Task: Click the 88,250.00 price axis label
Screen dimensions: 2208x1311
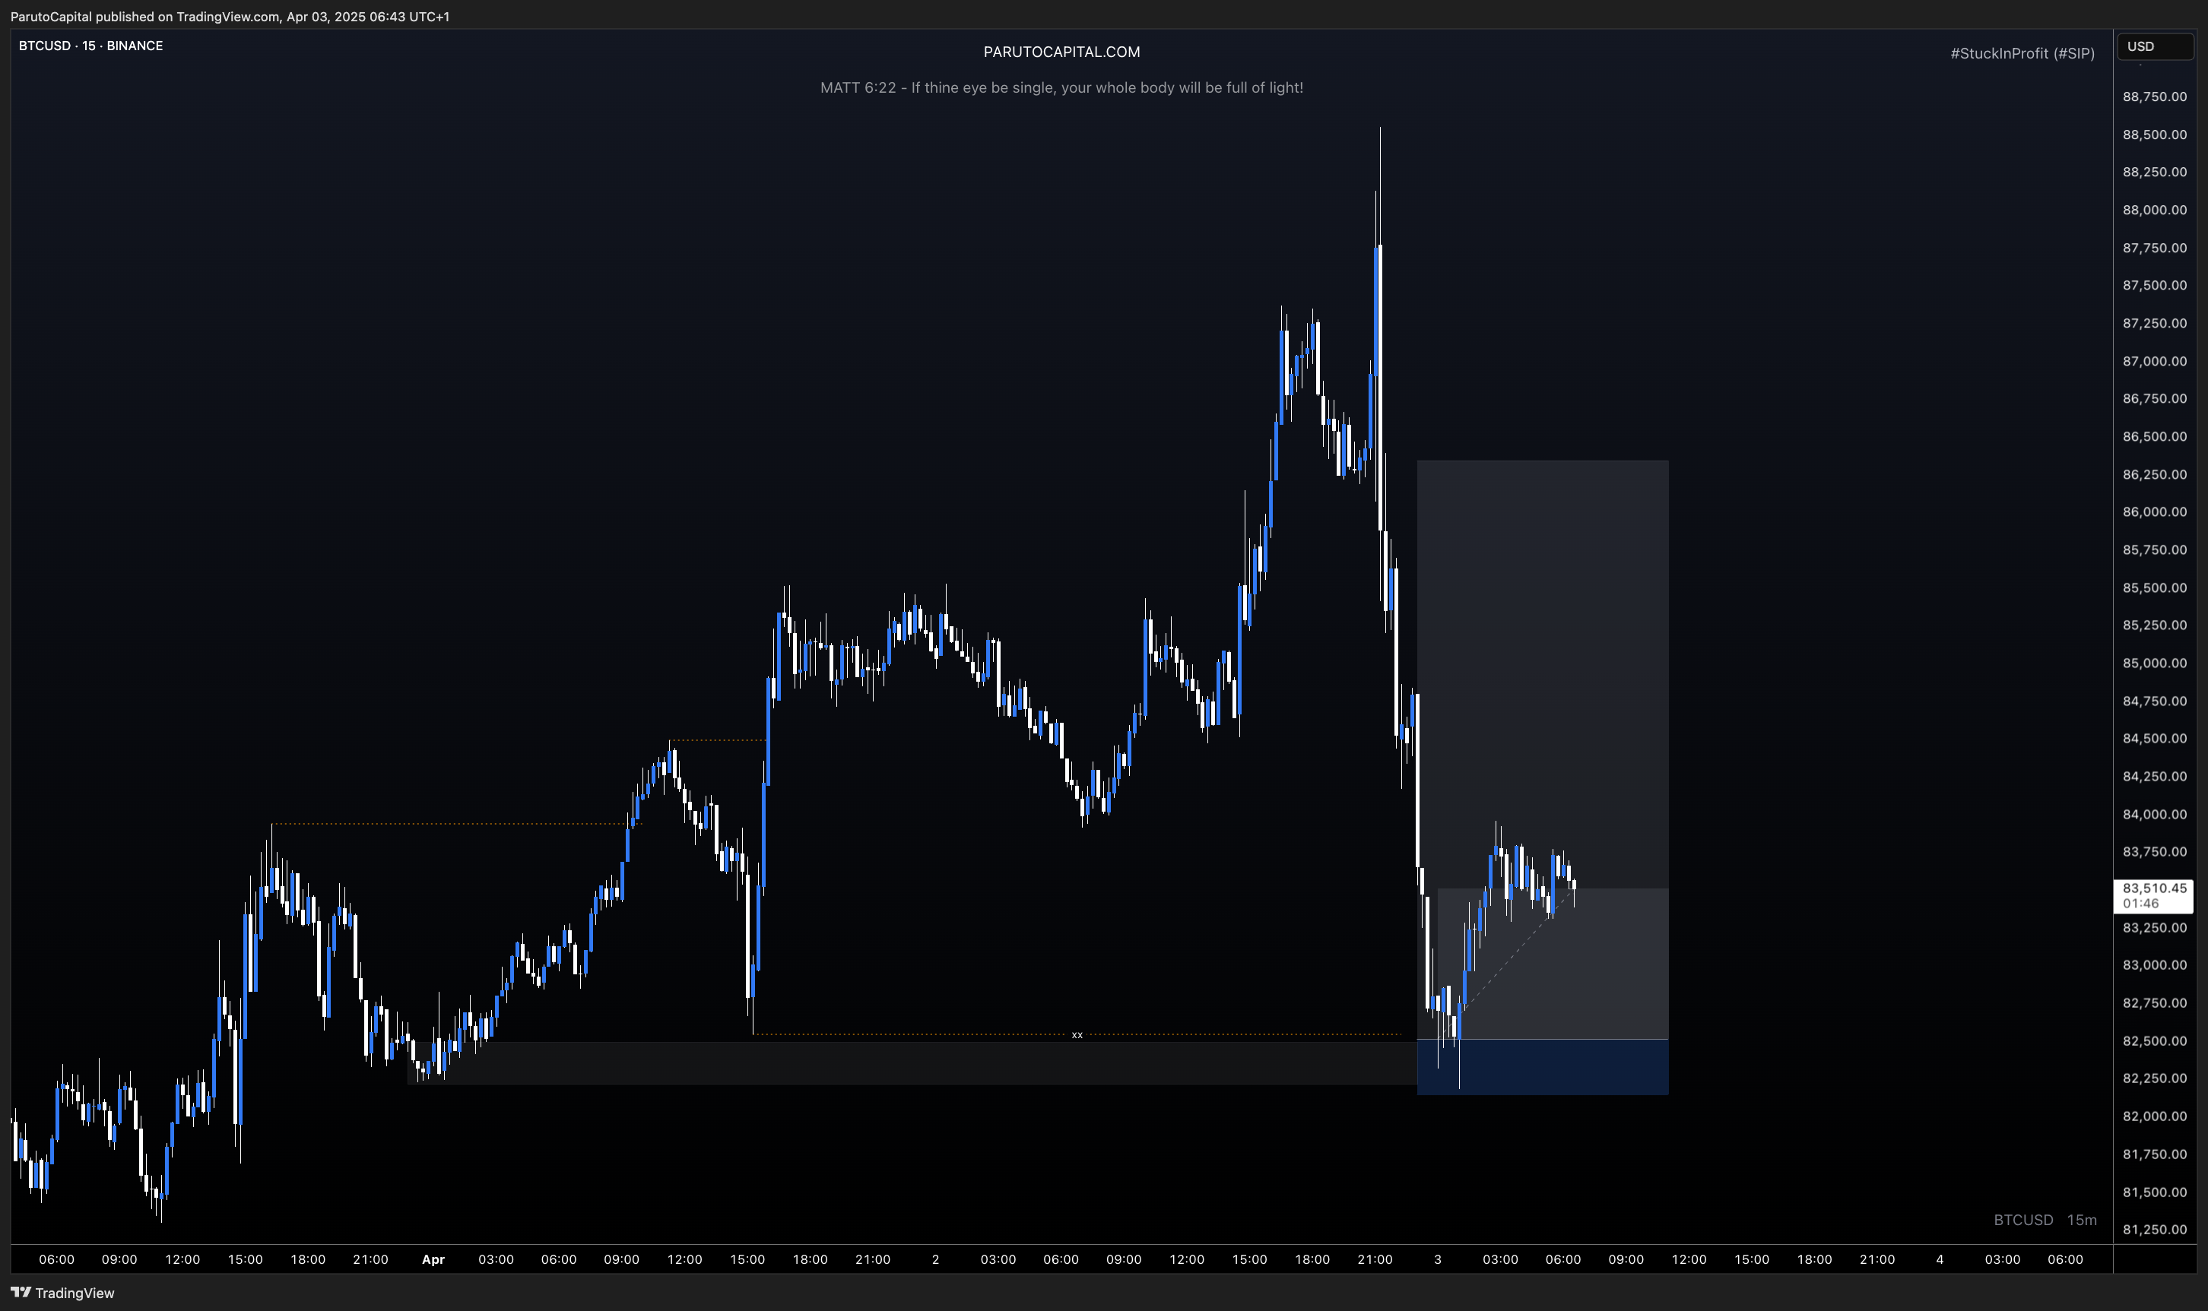Action: pos(2154,172)
